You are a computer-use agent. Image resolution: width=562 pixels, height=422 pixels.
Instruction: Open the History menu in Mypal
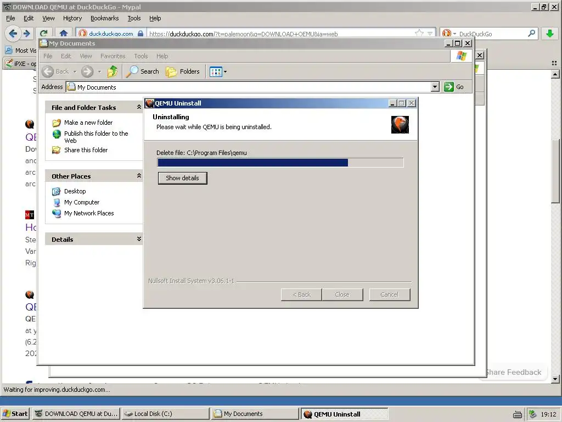click(x=72, y=18)
